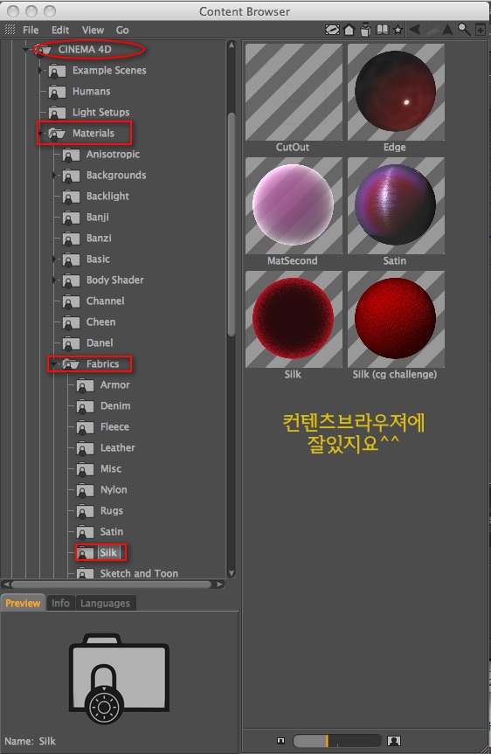The image size is (491, 754).
Task: Select the Danel tree row
Action: click(x=100, y=342)
